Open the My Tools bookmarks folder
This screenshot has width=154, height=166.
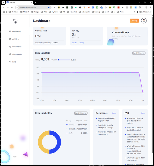[53, 12]
